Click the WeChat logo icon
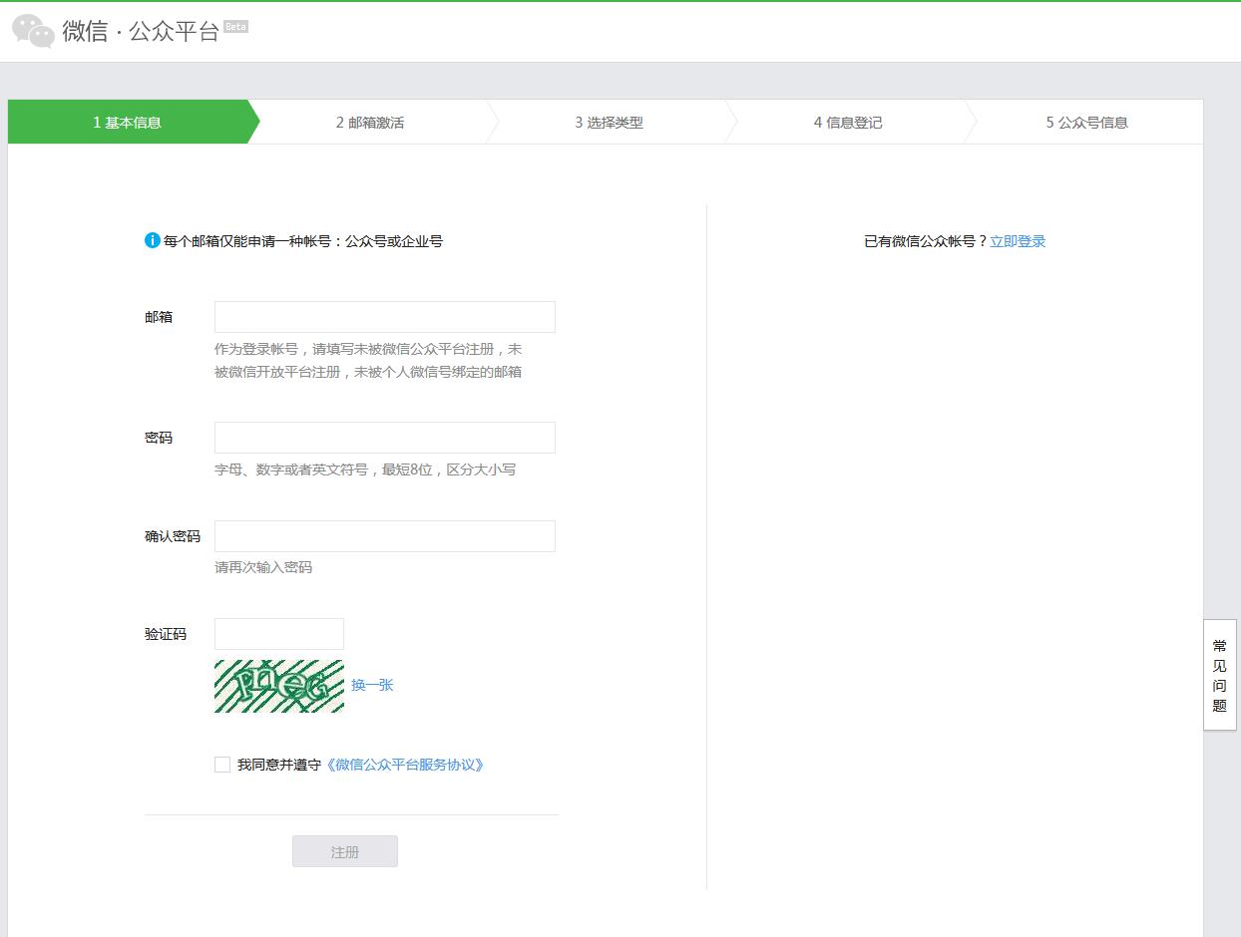 (33, 31)
